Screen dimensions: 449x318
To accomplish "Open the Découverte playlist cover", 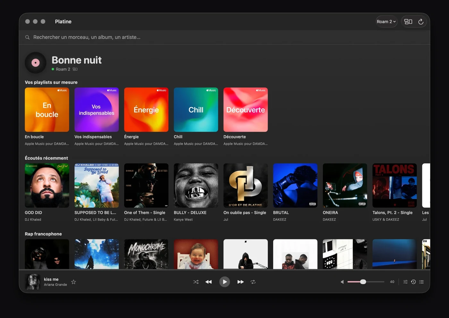I will (x=246, y=110).
